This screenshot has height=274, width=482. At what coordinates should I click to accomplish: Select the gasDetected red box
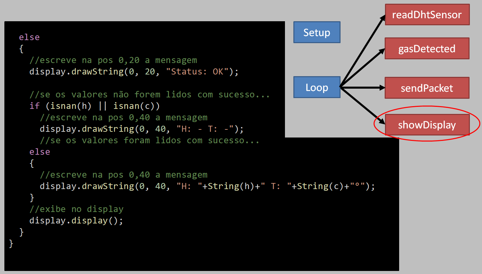[x=427, y=49]
